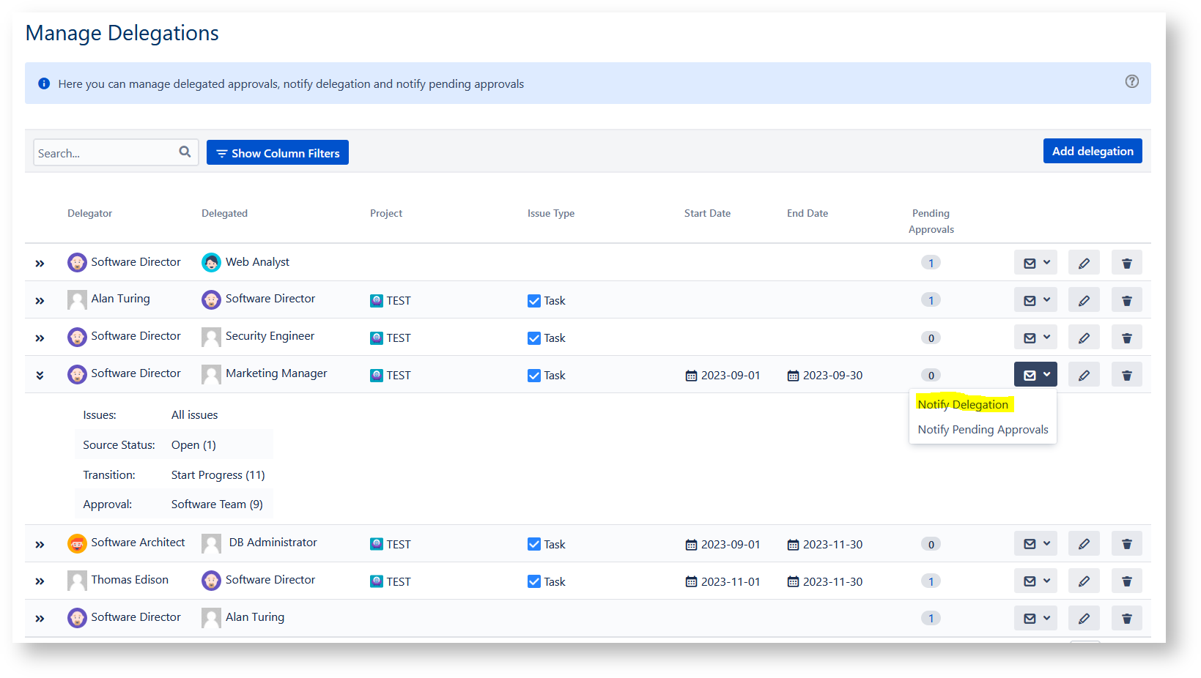This screenshot has height=678, width=1201.
Task: Edit the Thomas Edison delegation
Action: (1083, 581)
